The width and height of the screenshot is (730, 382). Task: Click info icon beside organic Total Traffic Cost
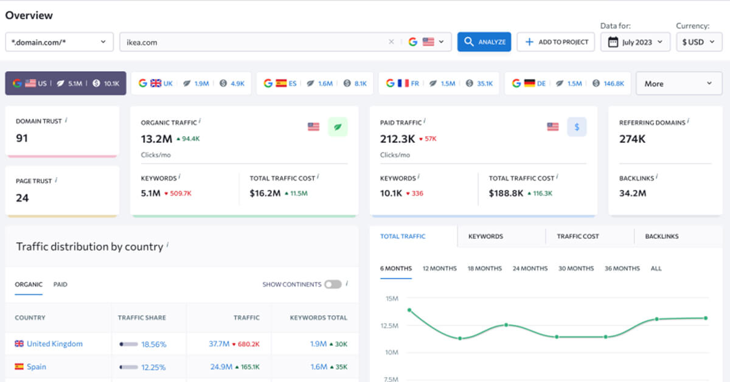click(x=318, y=178)
